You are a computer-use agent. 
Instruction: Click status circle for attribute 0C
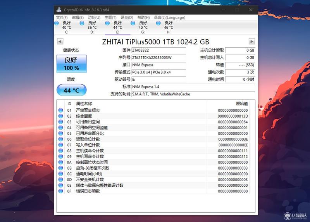coord(61,173)
